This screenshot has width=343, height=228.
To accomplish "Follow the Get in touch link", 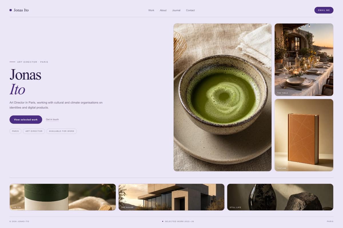I will tap(52, 119).
